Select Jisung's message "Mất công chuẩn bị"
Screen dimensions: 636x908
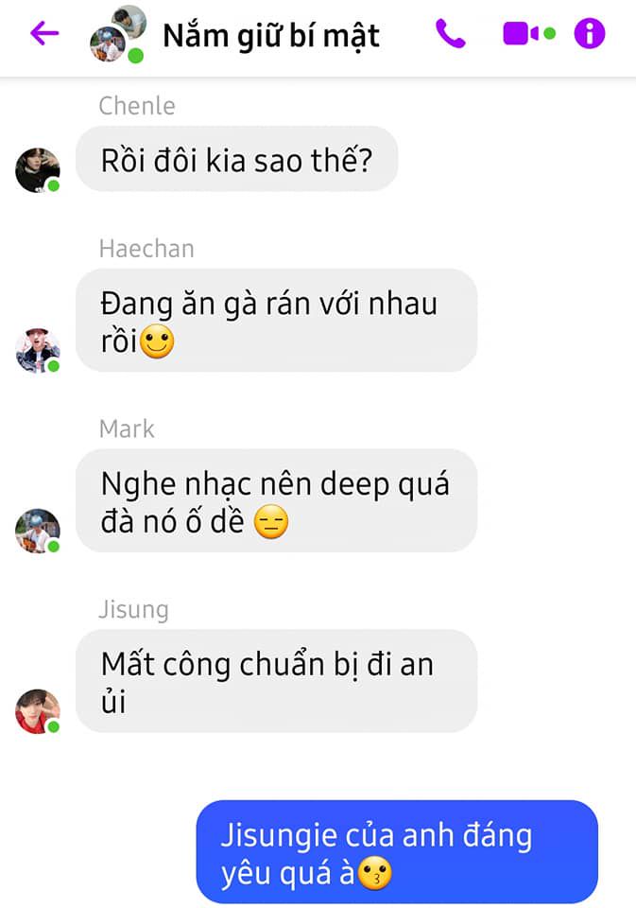pyautogui.click(x=277, y=681)
